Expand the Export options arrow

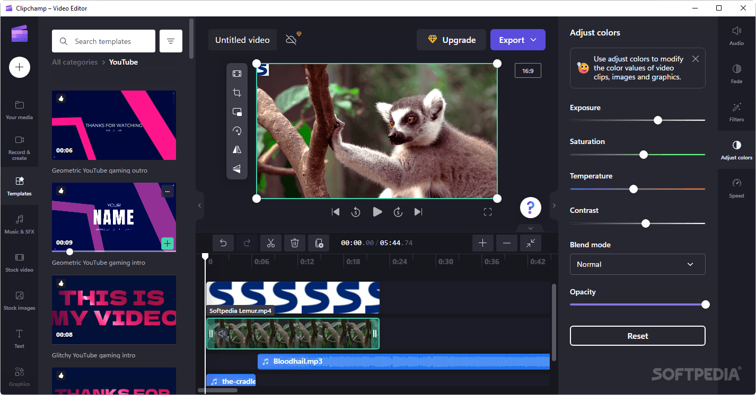[x=534, y=40]
